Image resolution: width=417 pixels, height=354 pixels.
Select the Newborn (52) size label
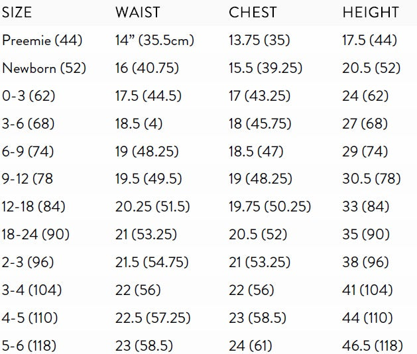[44, 68]
